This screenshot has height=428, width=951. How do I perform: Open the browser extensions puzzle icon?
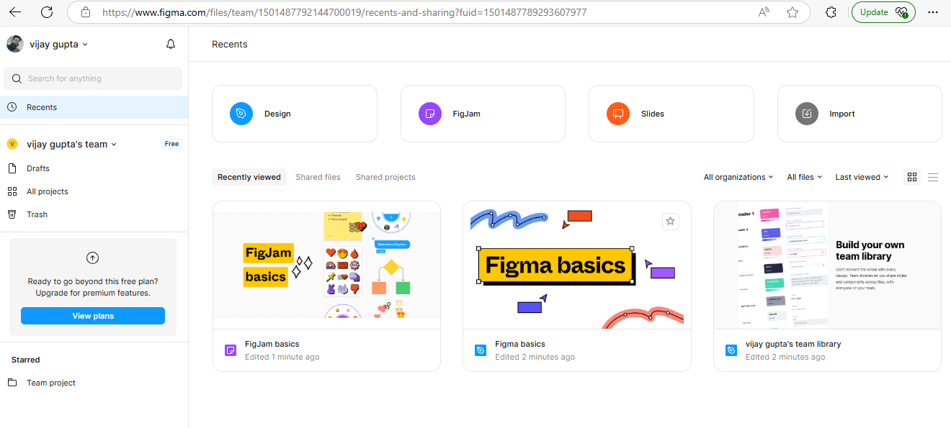(831, 12)
